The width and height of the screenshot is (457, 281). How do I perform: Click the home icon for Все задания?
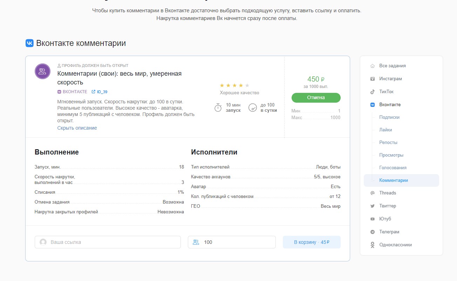(373, 66)
